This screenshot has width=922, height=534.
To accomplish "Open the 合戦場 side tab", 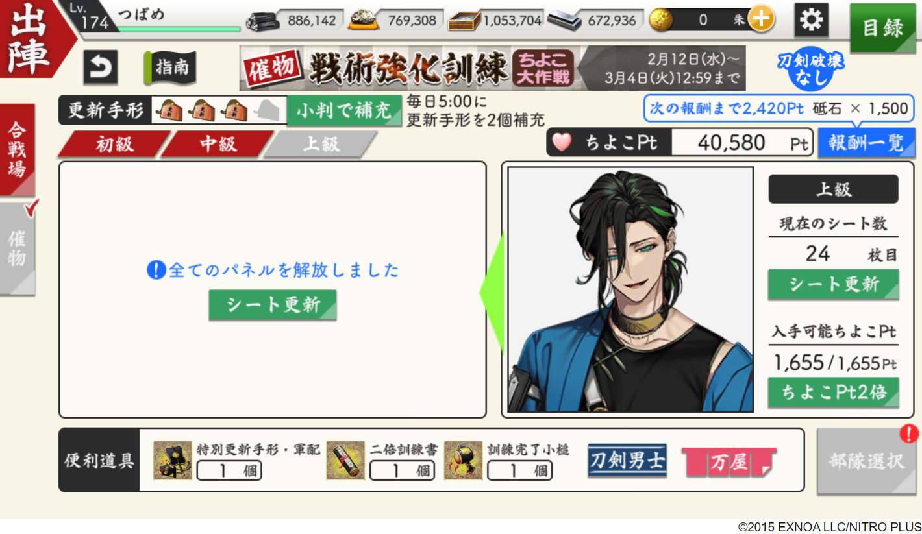I will point(17,151).
